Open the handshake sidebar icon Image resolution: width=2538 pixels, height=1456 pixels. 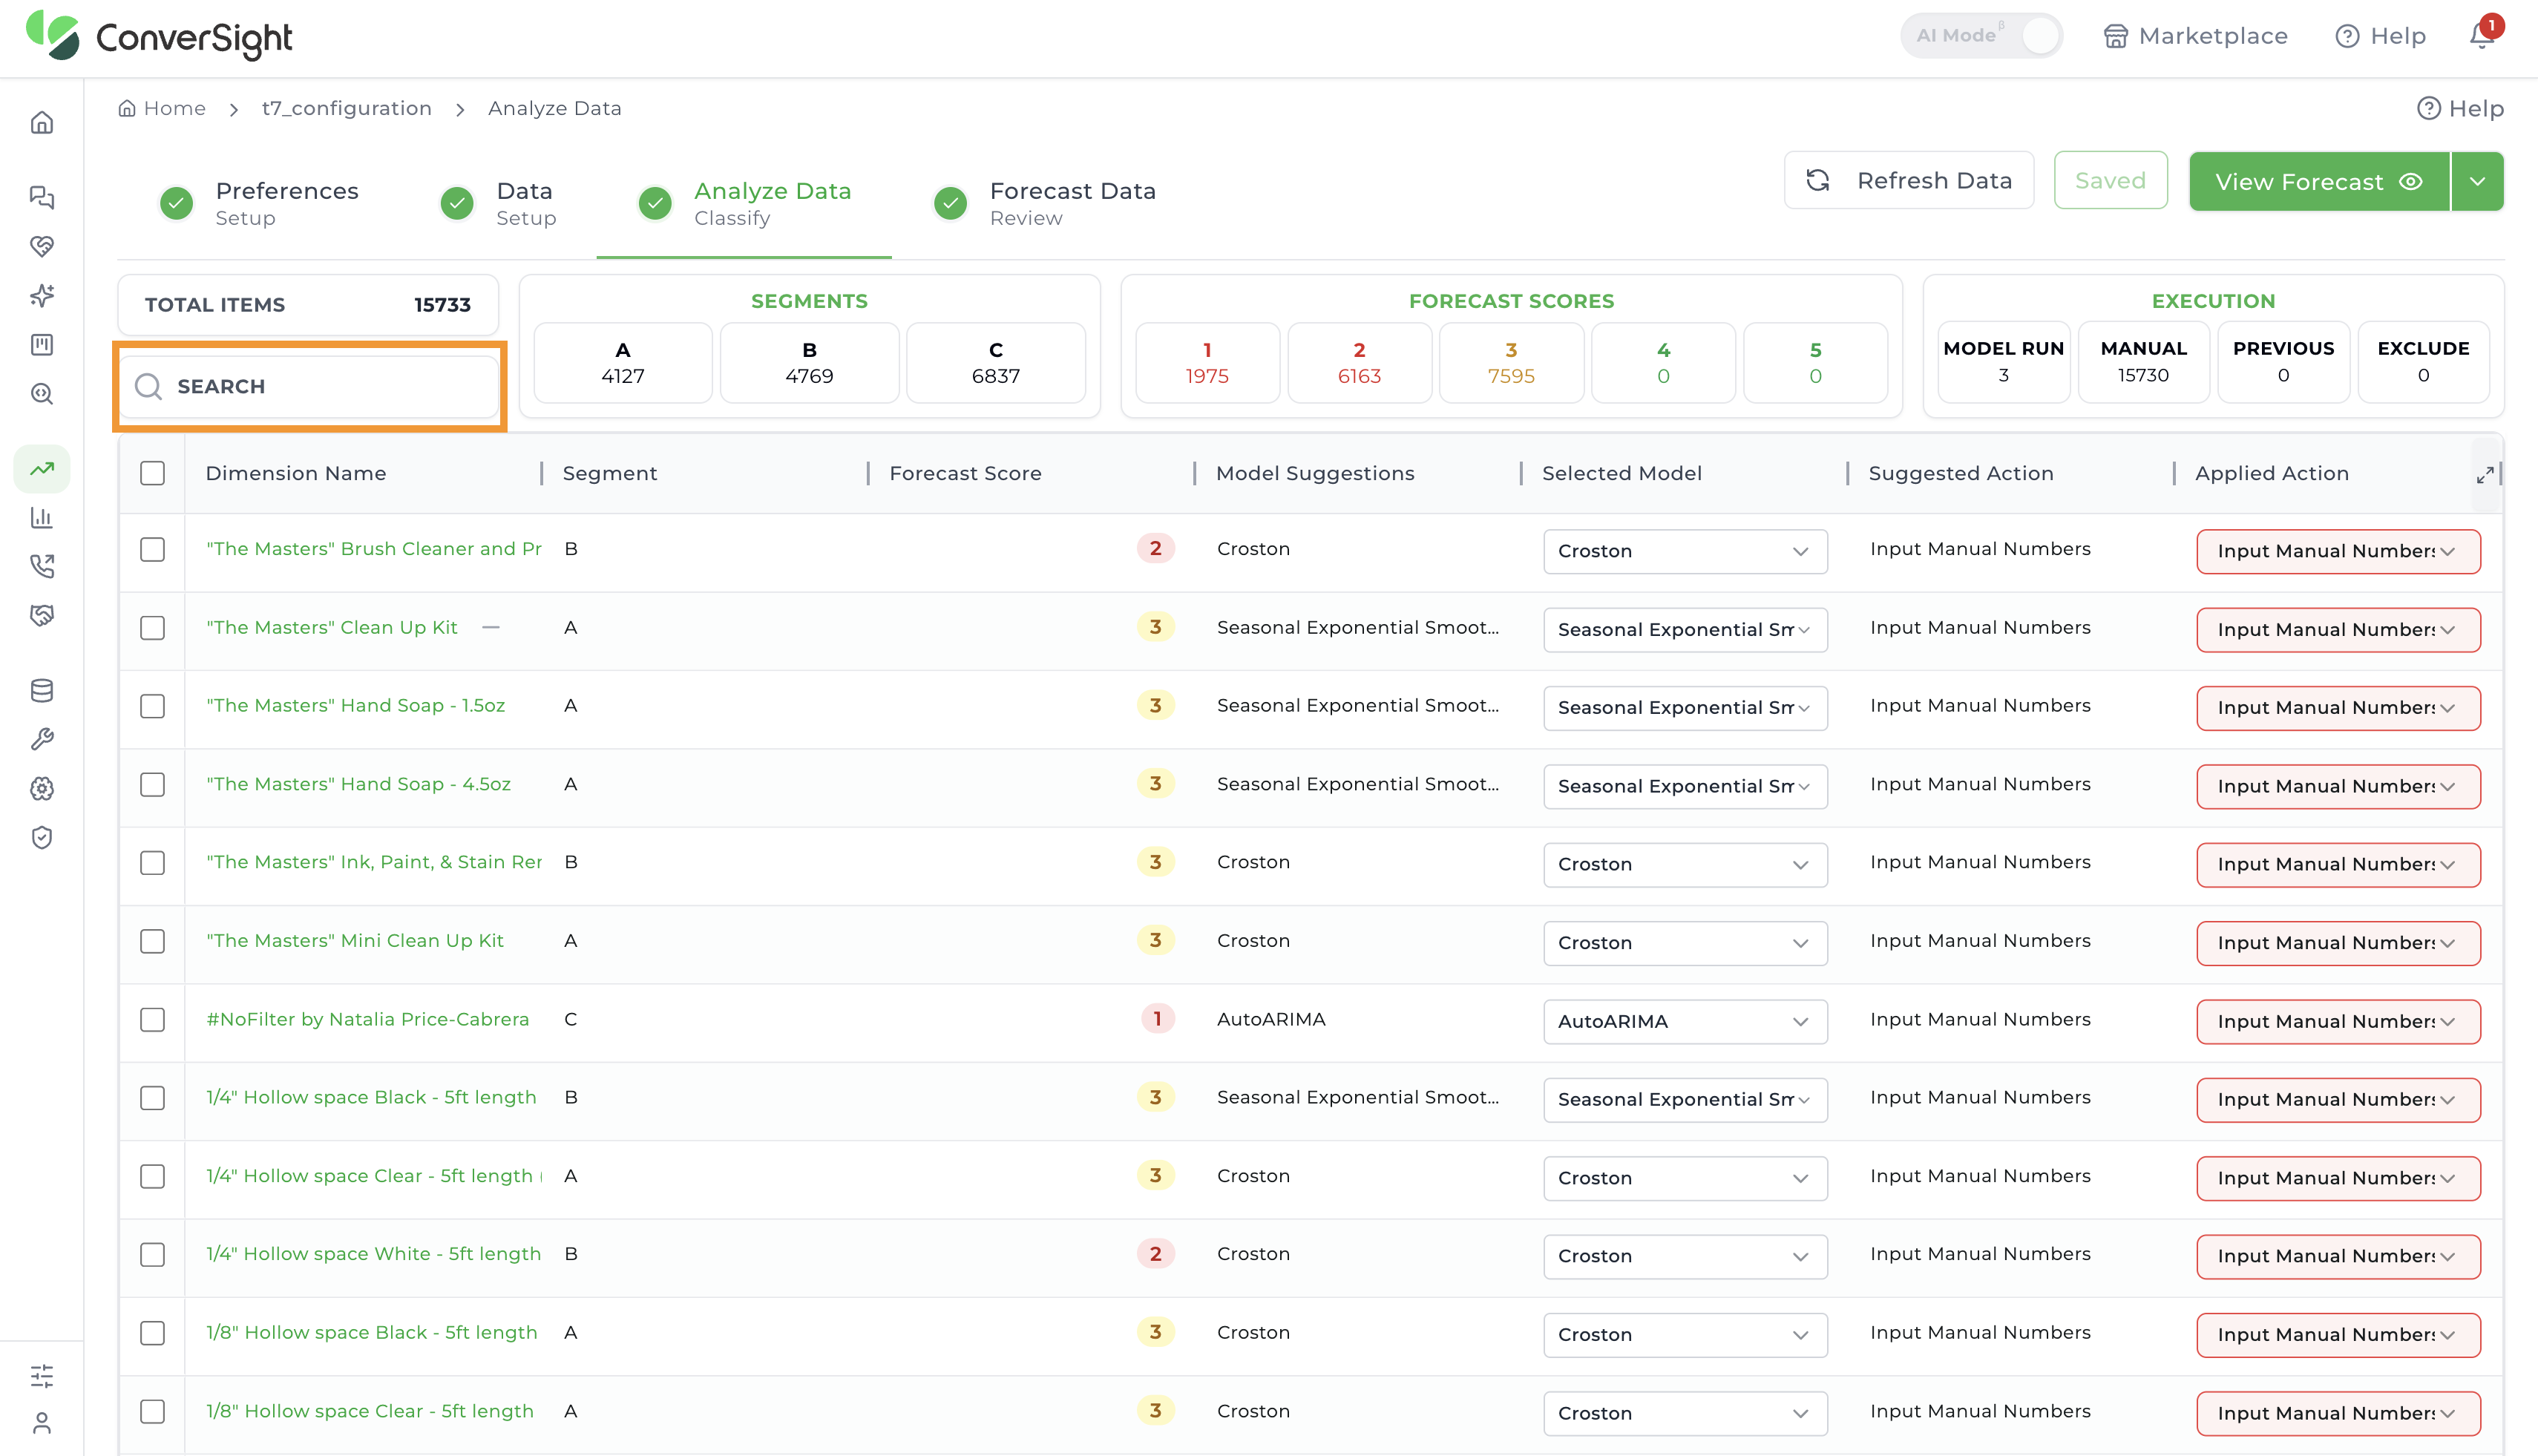[x=42, y=616]
